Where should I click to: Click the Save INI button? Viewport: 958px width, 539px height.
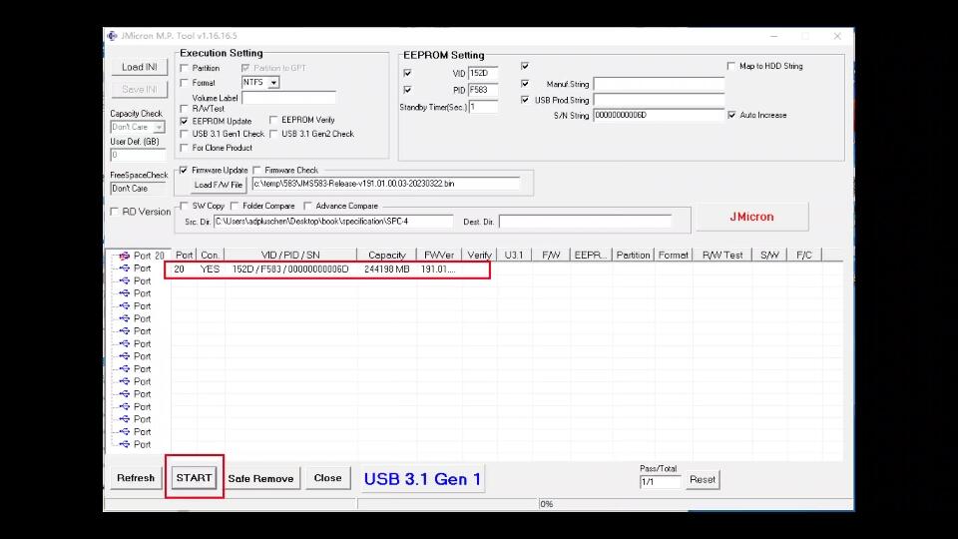click(140, 89)
